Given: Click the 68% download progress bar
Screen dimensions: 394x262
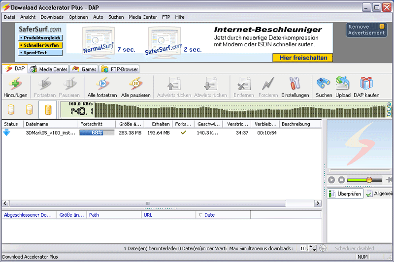Looking at the screenshot, I should point(97,132).
